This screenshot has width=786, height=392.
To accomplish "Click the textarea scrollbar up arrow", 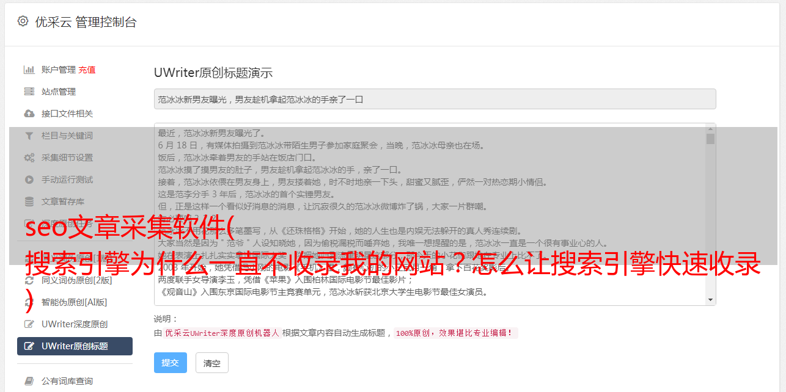I will [710, 128].
